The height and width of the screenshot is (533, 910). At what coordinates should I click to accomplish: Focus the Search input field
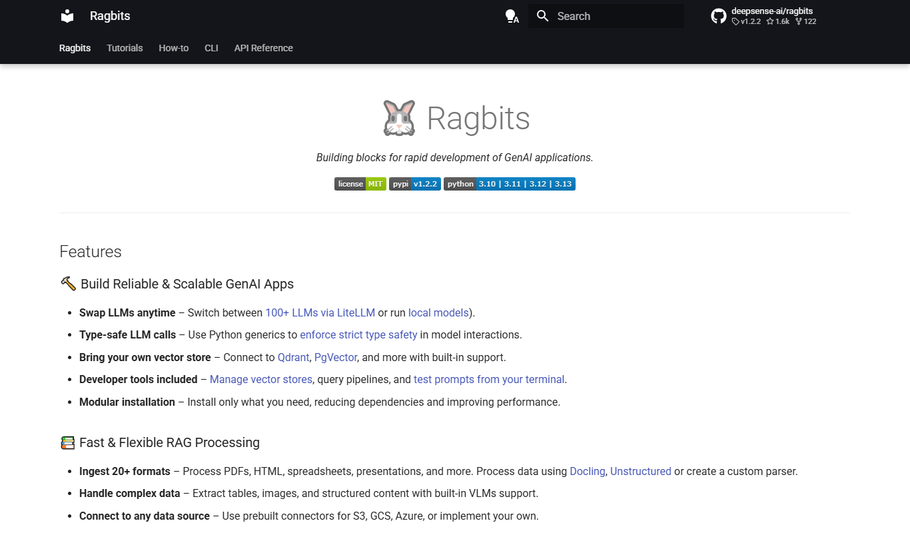click(x=606, y=16)
